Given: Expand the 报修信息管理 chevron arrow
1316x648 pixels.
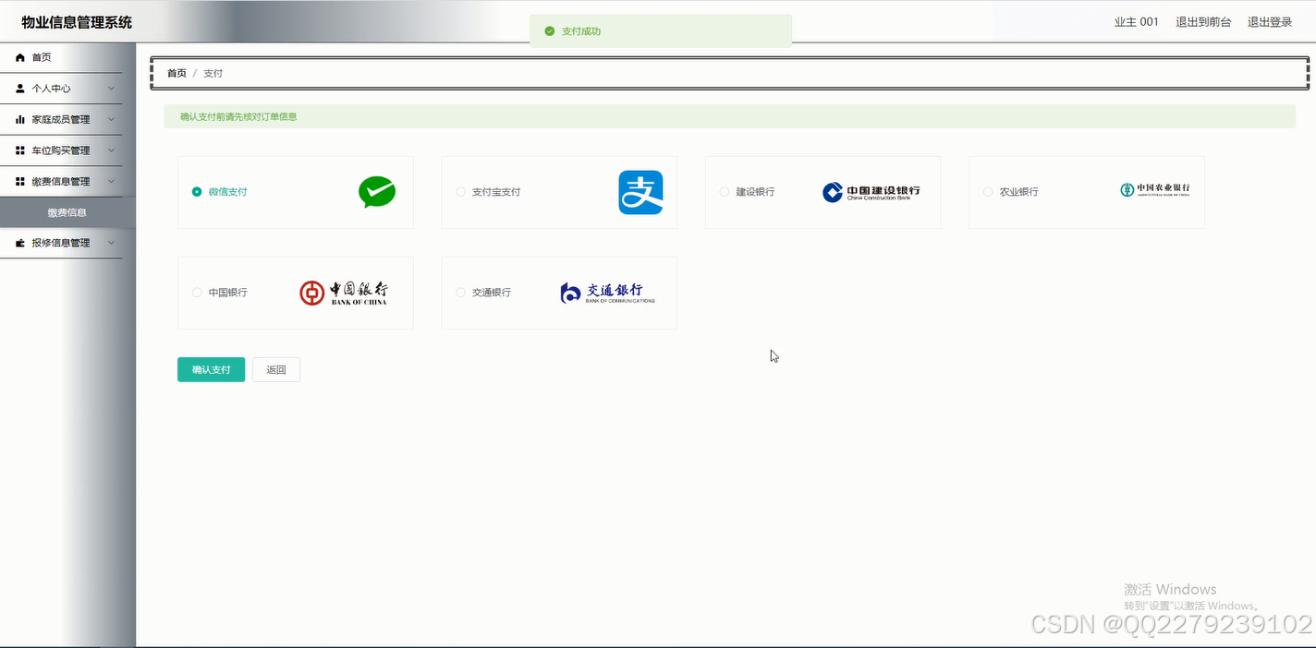Looking at the screenshot, I should pyautogui.click(x=111, y=243).
